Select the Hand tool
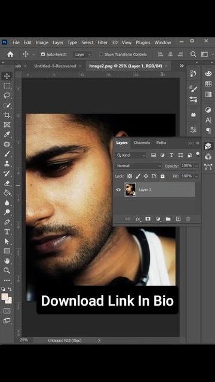 coord(7,261)
